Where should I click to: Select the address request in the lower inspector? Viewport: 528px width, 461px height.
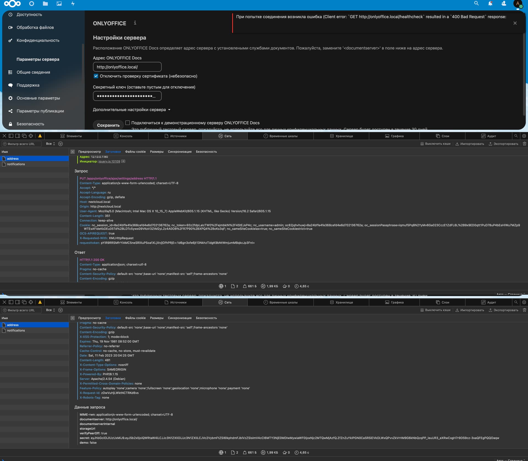point(34,325)
